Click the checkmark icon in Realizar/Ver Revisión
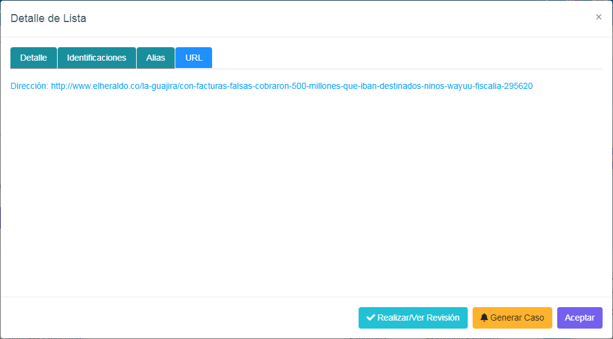 pyautogui.click(x=370, y=318)
